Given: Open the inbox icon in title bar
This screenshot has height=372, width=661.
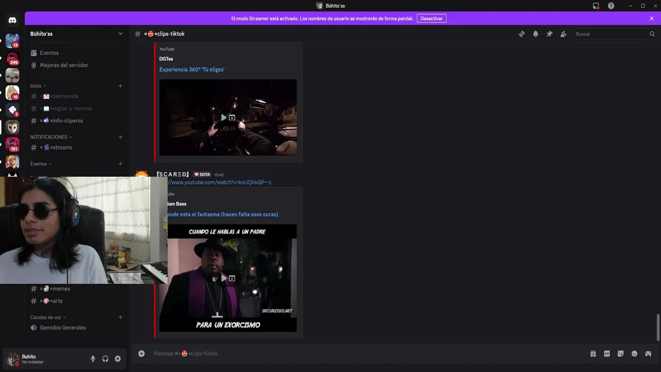Looking at the screenshot, I should click(596, 6).
